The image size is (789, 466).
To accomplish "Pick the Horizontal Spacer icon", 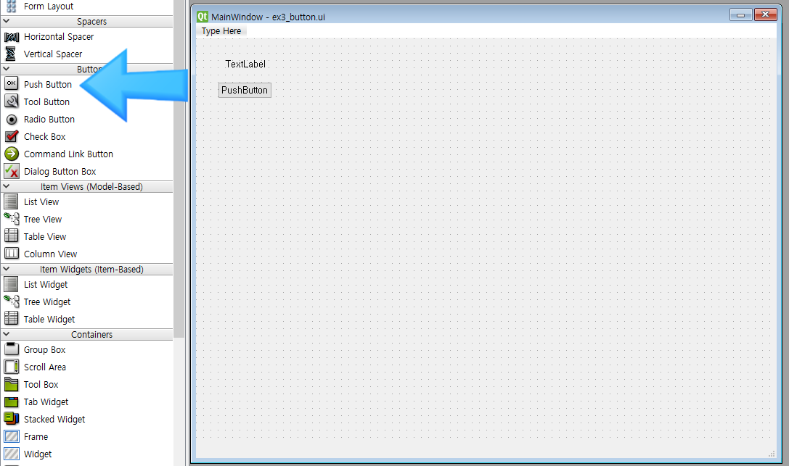I will tap(11, 37).
